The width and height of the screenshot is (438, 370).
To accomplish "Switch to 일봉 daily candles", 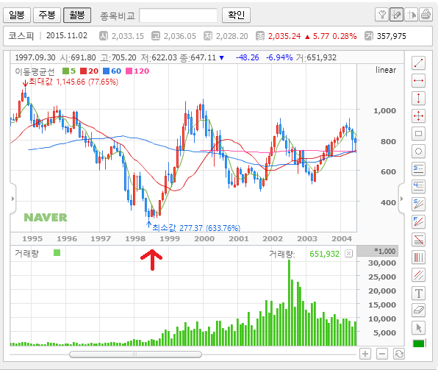I will 17,15.
